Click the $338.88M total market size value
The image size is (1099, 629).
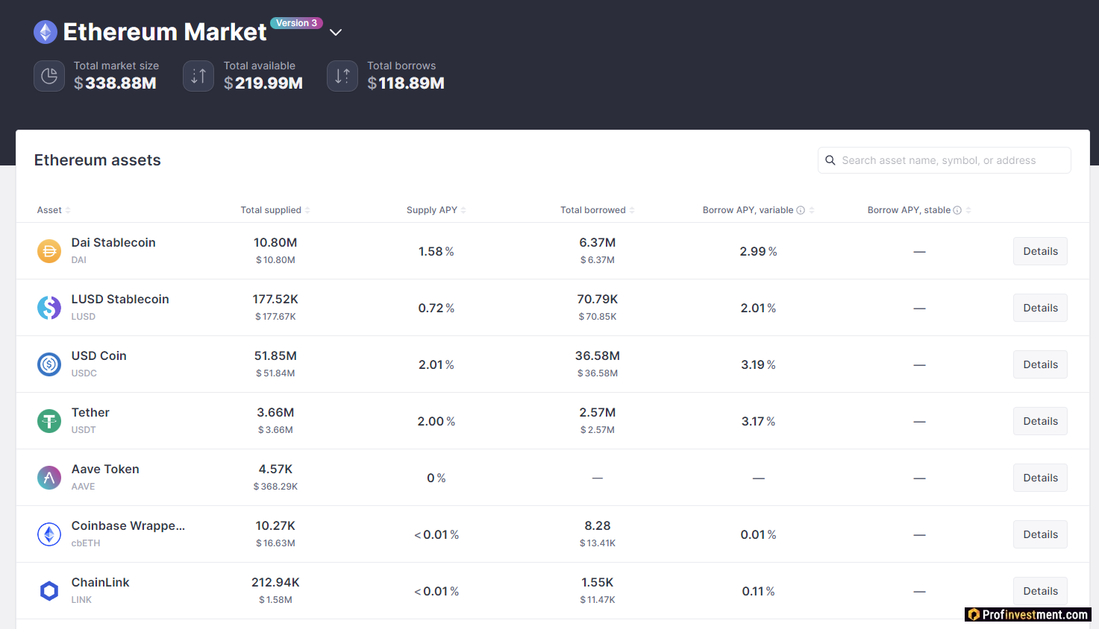click(115, 83)
